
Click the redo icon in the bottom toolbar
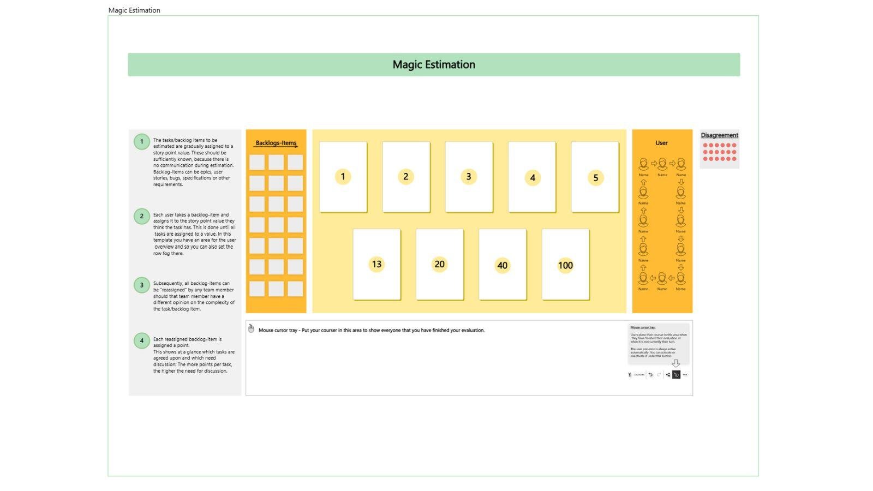coord(659,375)
